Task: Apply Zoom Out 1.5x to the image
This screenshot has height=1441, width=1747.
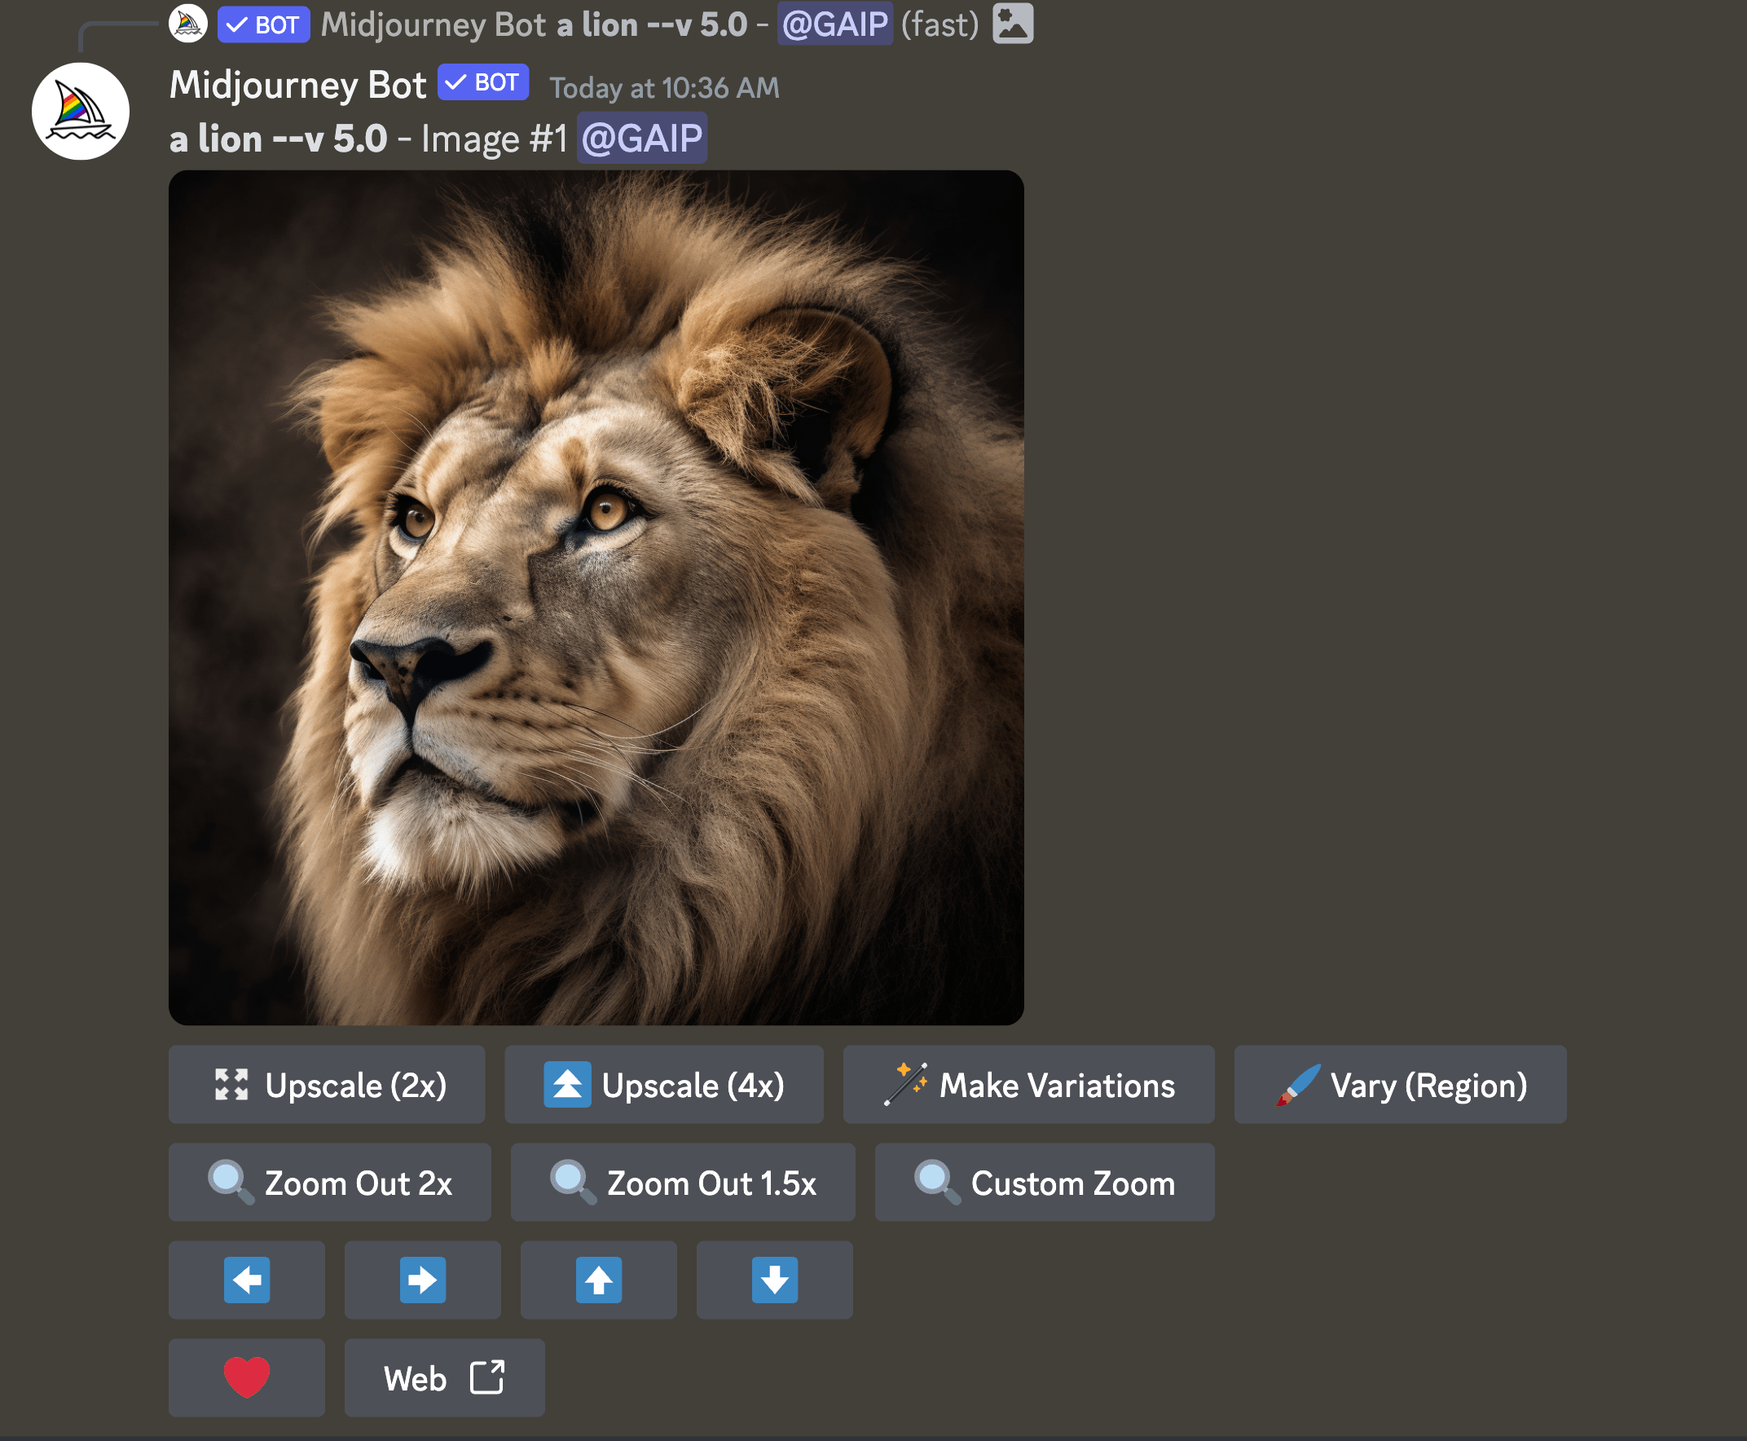Action: pyautogui.click(x=682, y=1183)
